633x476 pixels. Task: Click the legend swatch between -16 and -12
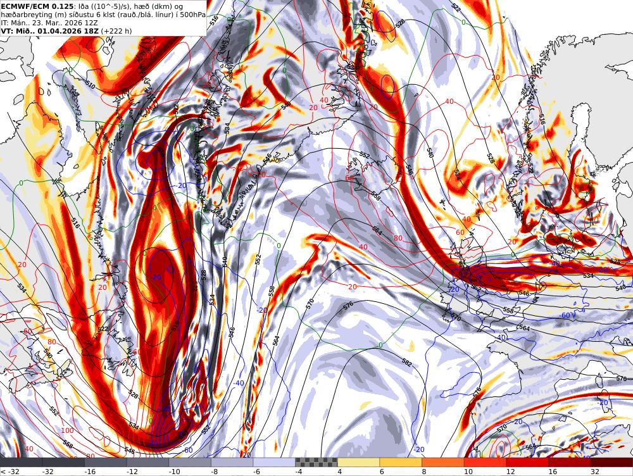105,462
